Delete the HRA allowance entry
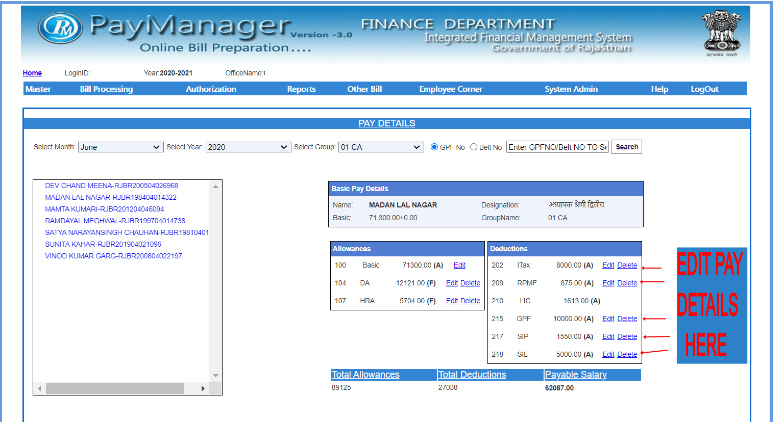784x422 pixels. pos(470,301)
